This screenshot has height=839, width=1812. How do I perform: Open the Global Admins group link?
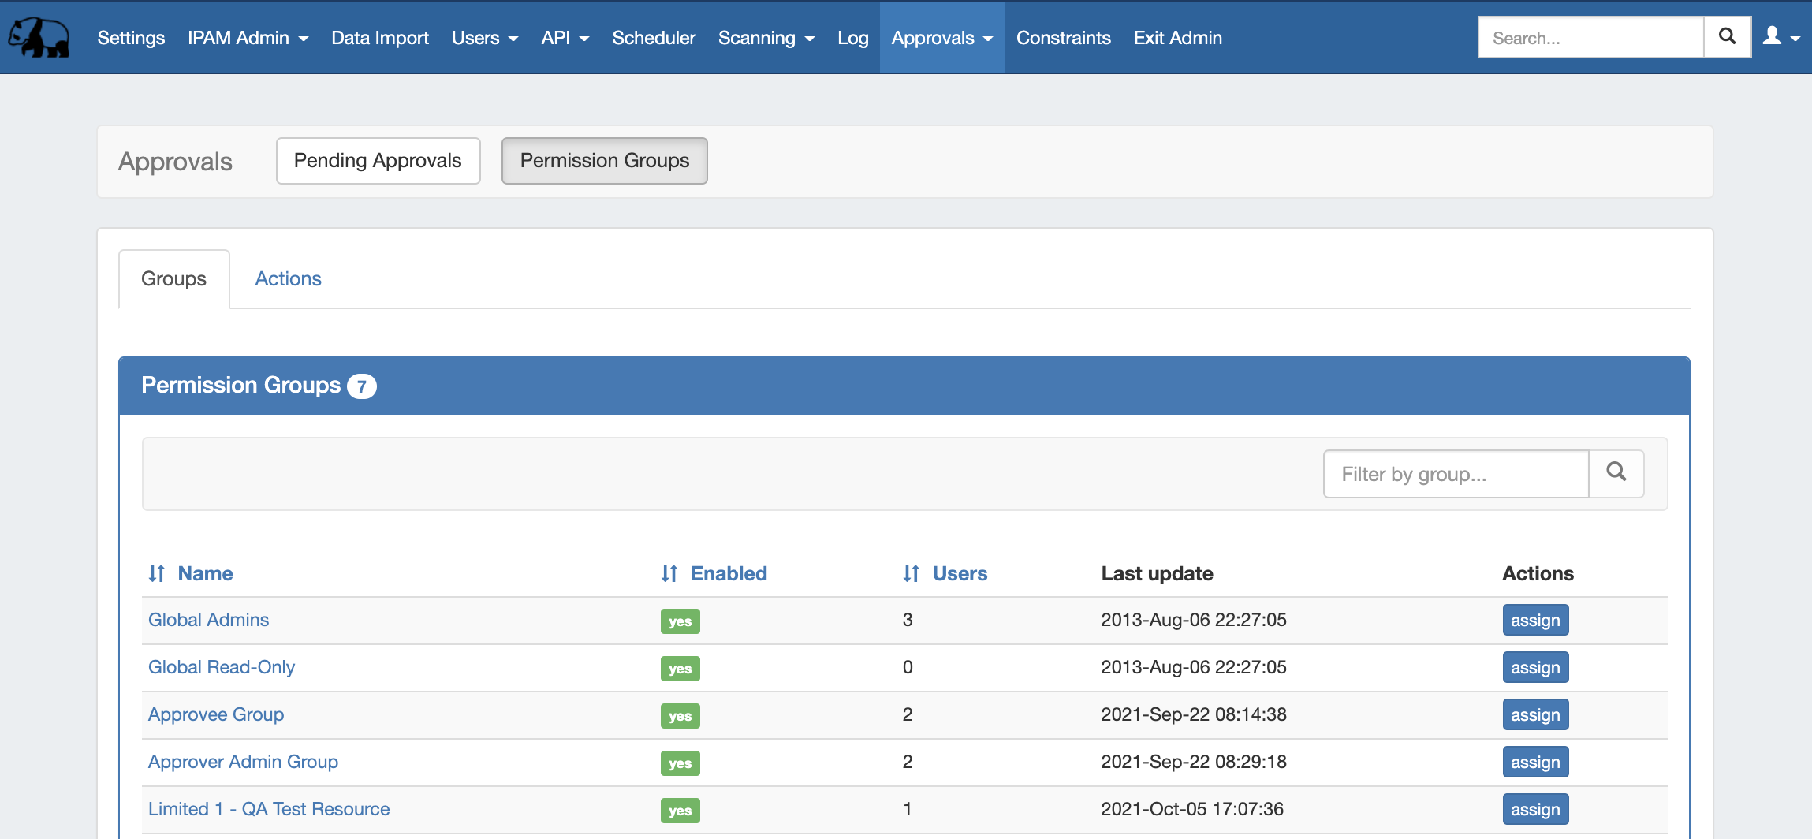pyautogui.click(x=208, y=620)
